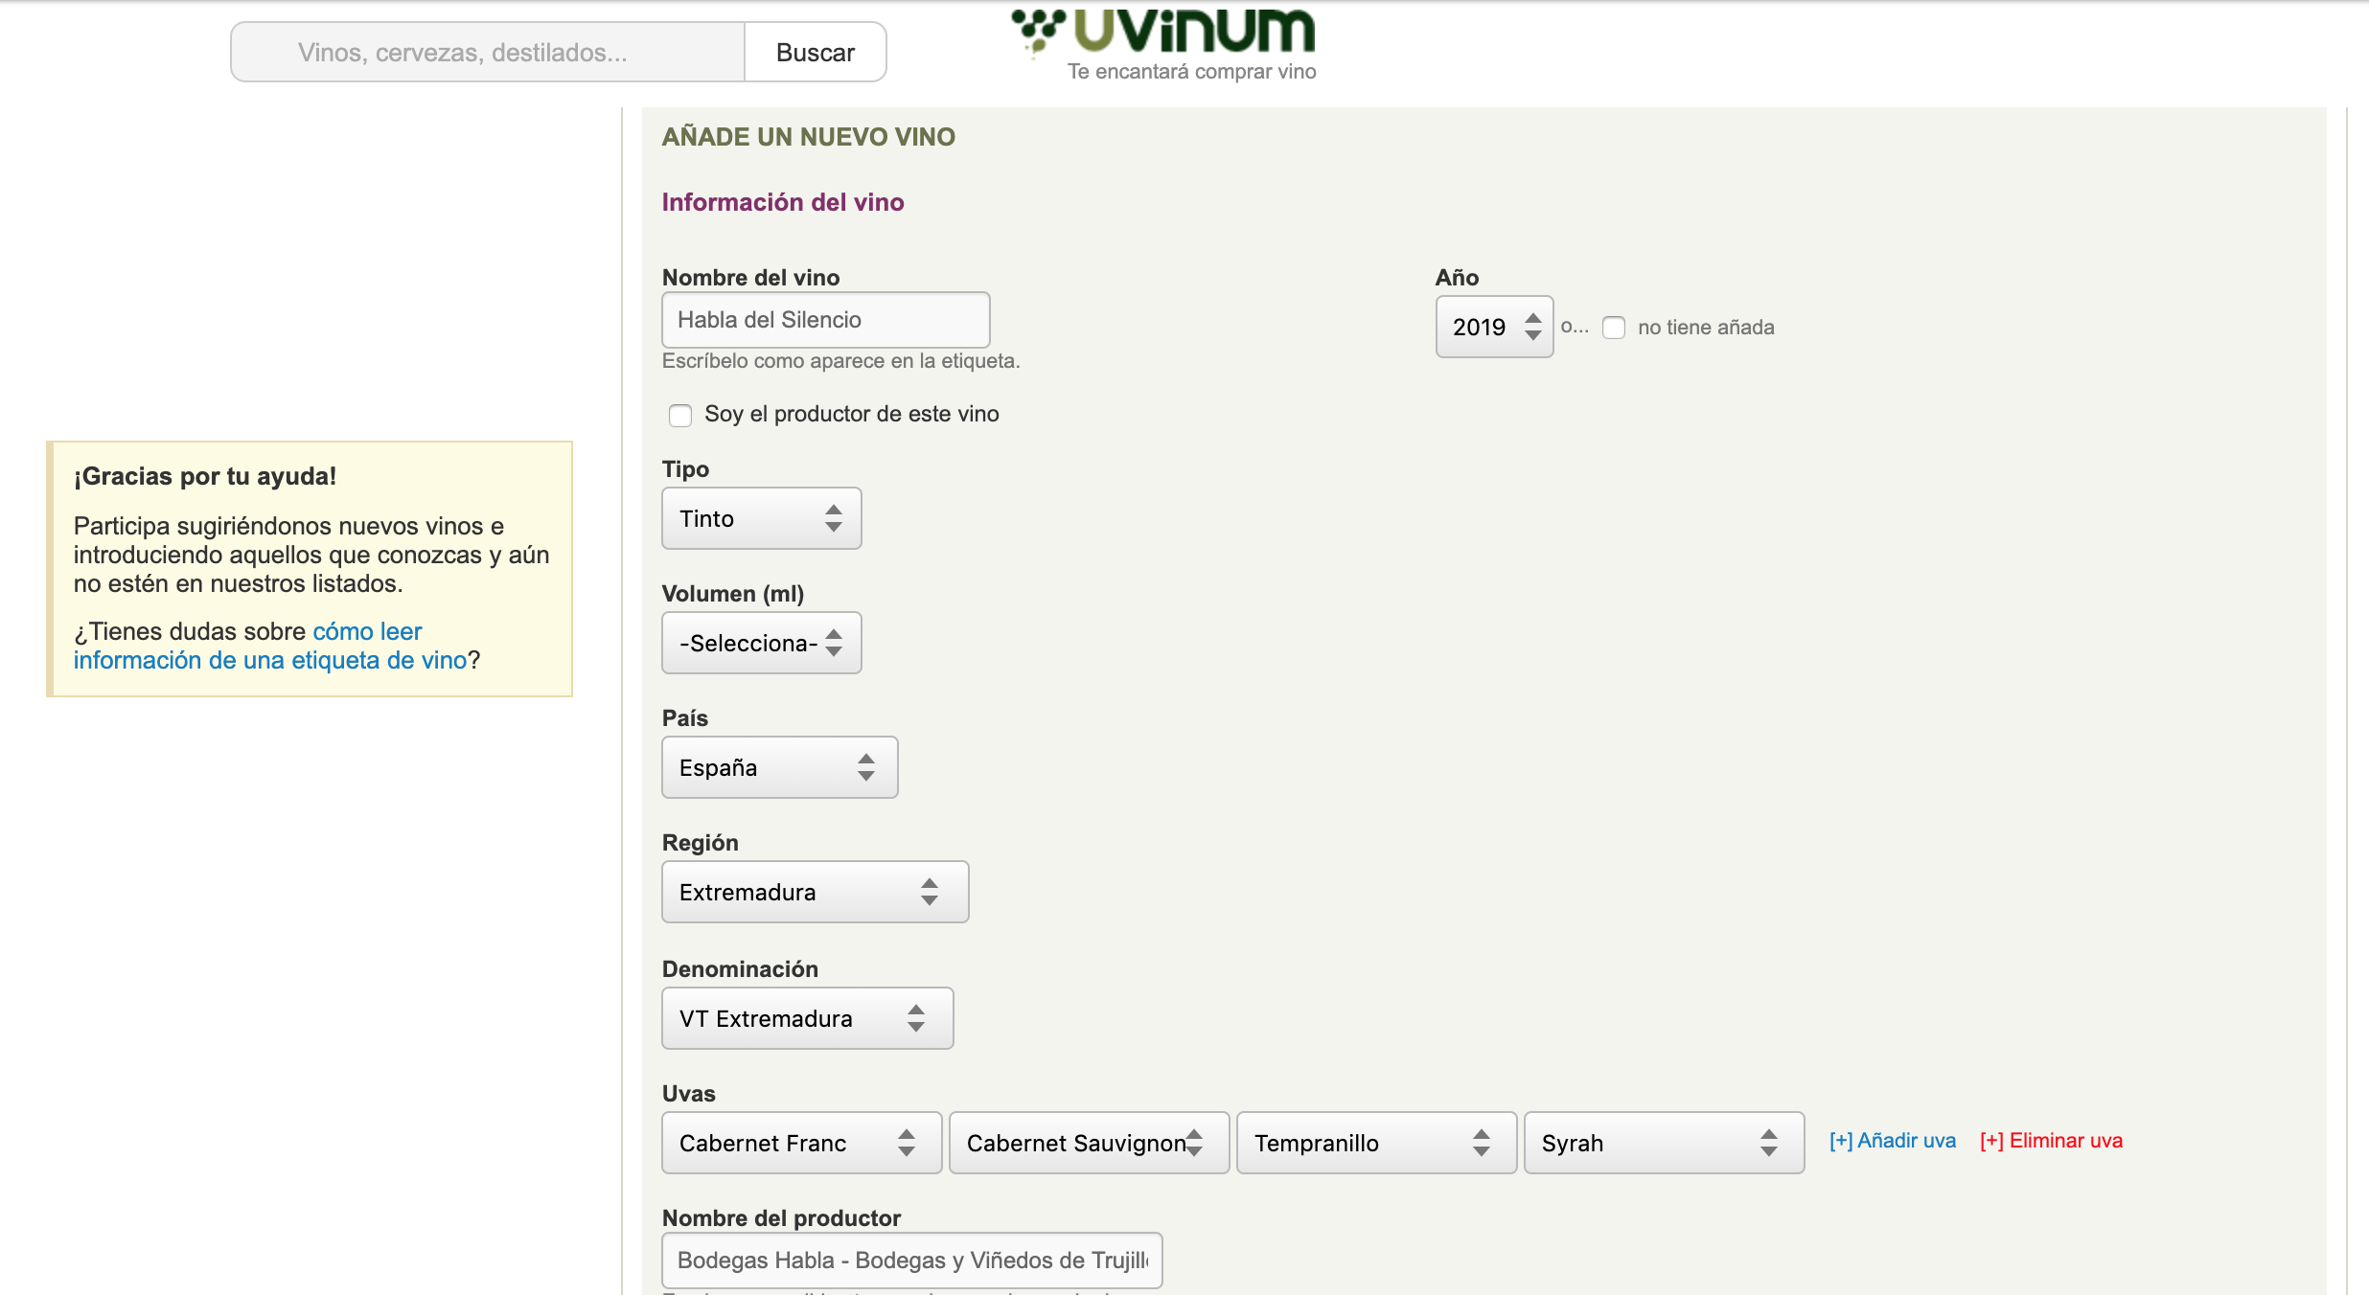The height and width of the screenshot is (1295, 2369).
Task: Enable 'Soy el productor de este vino'
Action: point(680,415)
